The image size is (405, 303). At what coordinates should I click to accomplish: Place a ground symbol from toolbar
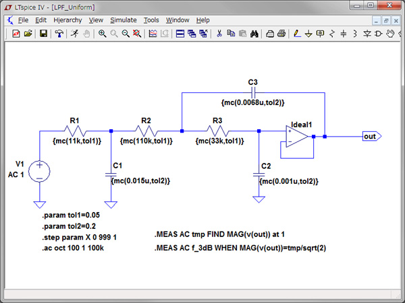[x=308, y=33]
